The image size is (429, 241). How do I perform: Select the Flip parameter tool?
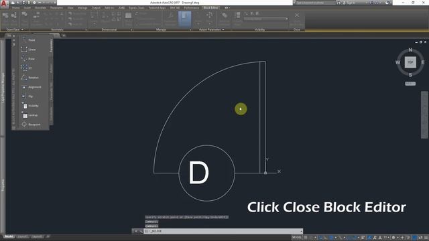coord(27,96)
